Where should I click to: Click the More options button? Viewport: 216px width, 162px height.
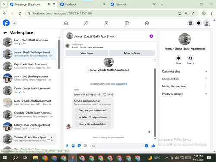[x=132, y=53]
